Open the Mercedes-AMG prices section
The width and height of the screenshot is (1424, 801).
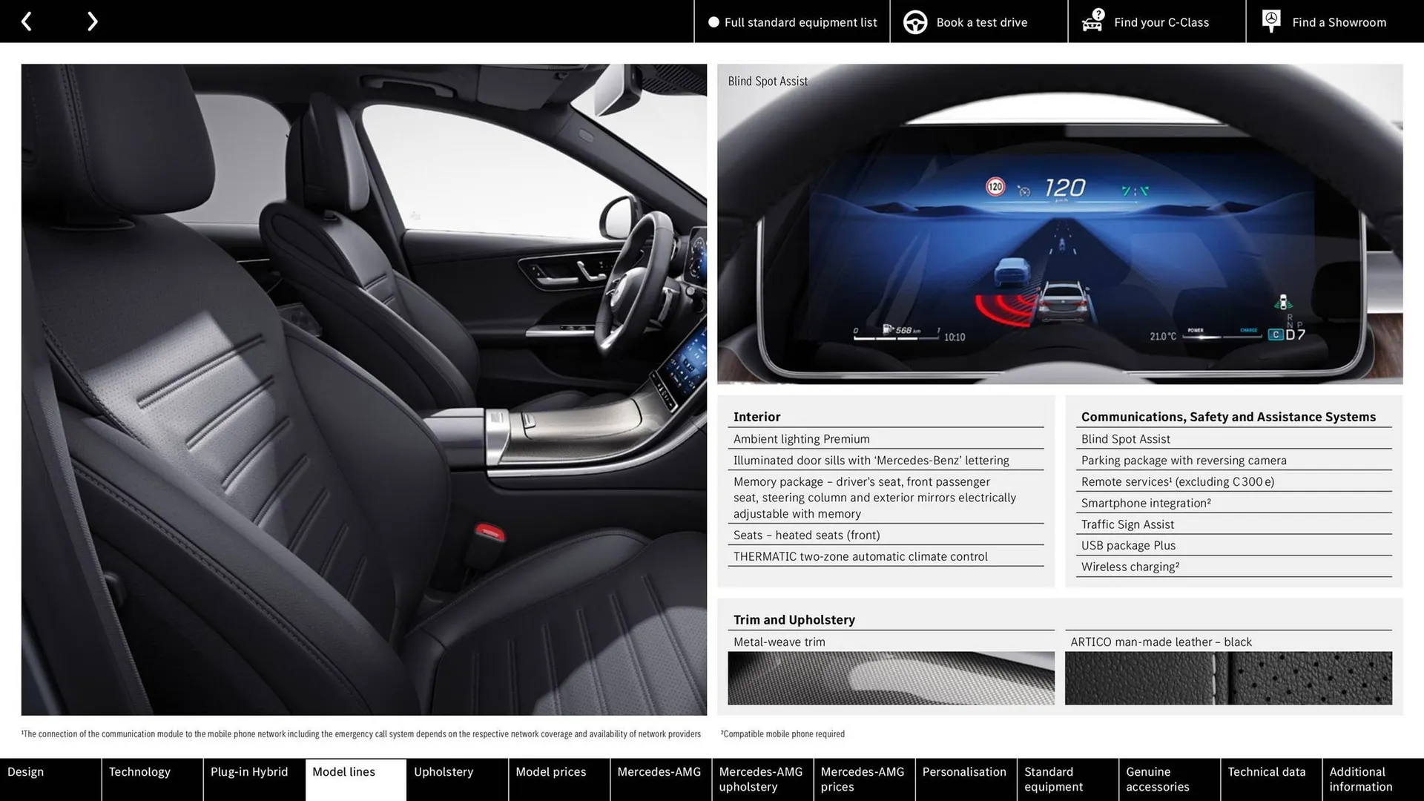[862, 779]
